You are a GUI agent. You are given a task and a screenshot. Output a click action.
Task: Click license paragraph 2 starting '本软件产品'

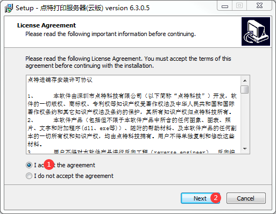point(132,132)
